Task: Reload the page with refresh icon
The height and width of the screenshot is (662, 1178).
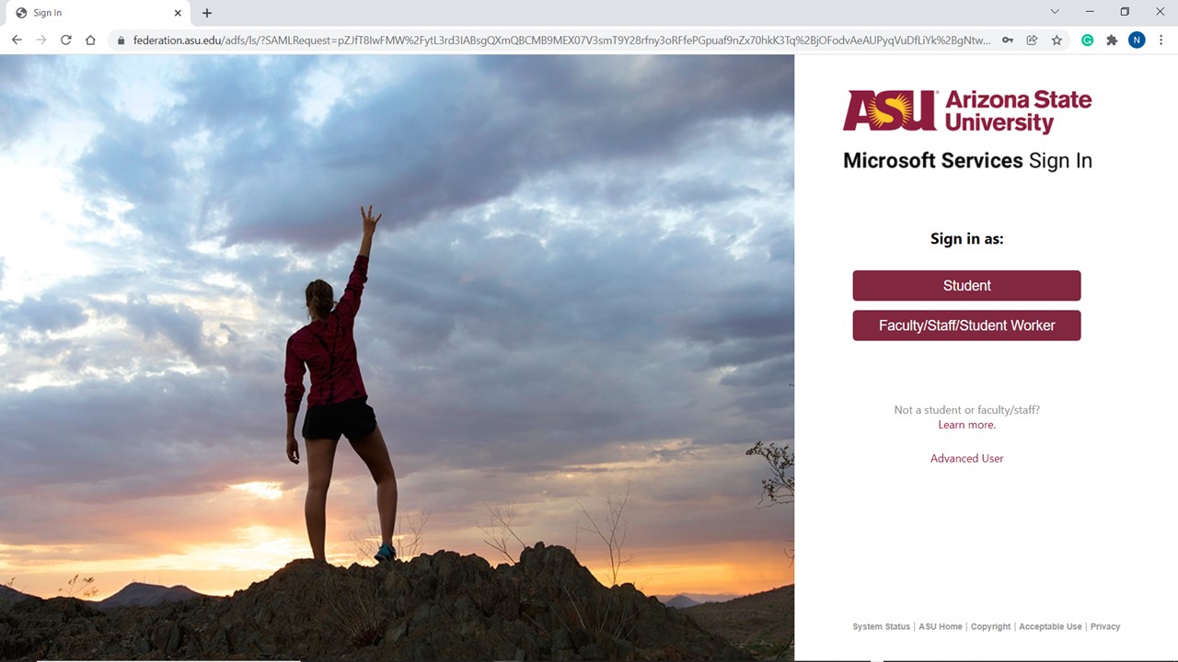Action: (65, 40)
